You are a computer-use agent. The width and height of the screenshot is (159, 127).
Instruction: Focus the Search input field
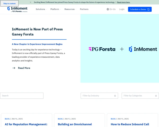click(22, 96)
